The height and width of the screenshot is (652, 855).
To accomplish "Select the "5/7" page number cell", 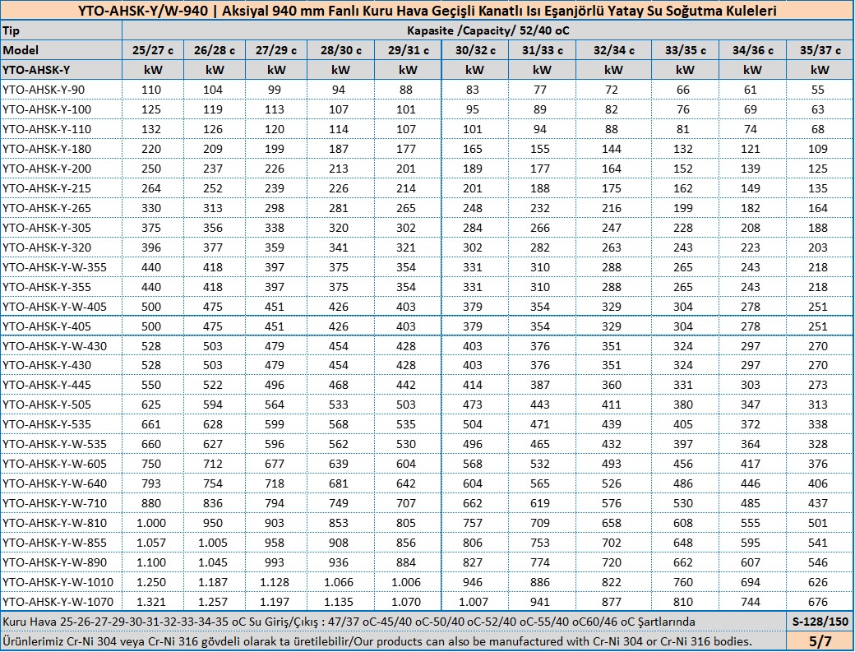I will (x=820, y=640).
